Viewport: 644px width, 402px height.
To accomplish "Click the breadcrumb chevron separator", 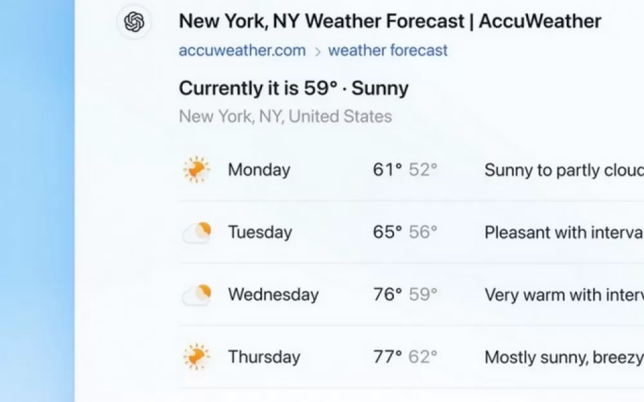I will [x=317, y=52].
